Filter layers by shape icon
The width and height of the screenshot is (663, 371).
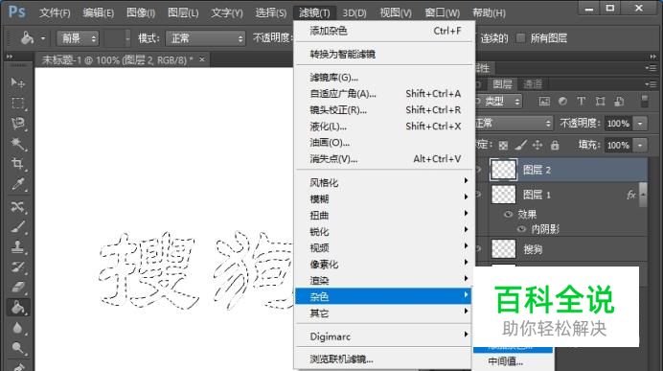[600, 102]
